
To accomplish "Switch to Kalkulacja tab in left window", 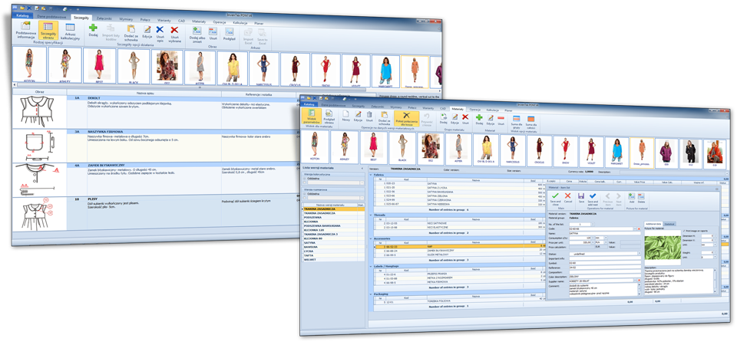I will 240,22.
